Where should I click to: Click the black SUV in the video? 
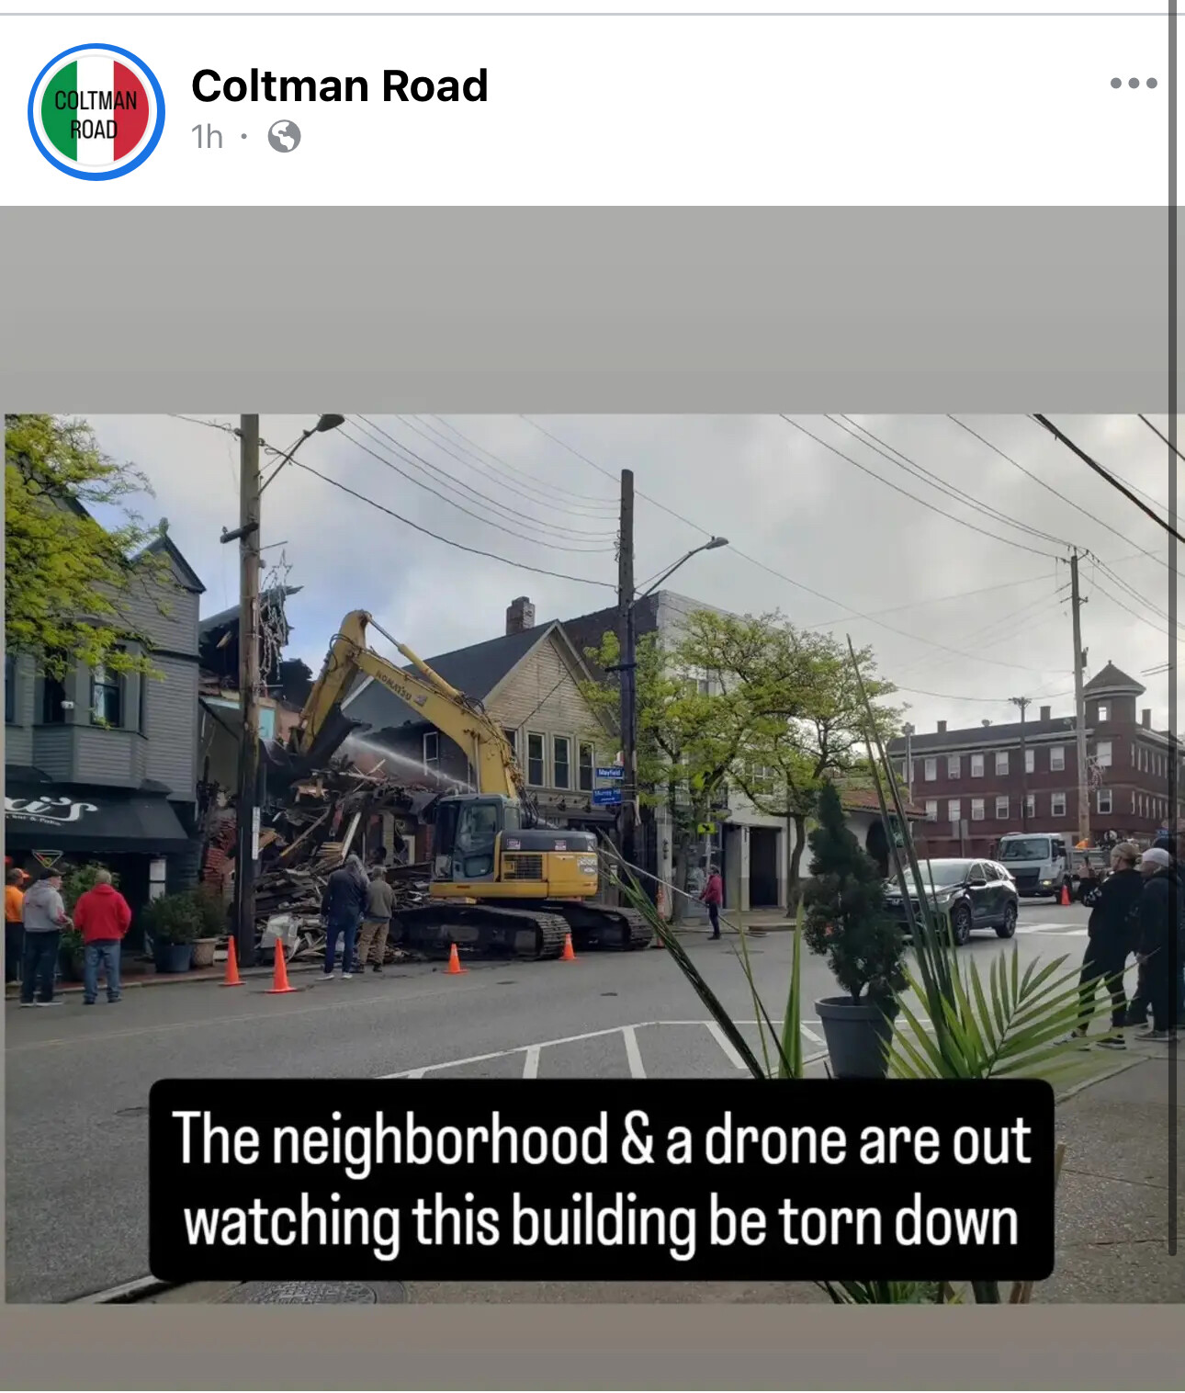(953, 899)
